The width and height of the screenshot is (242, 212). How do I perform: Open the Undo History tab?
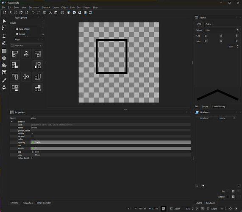(x=219, y=106)
